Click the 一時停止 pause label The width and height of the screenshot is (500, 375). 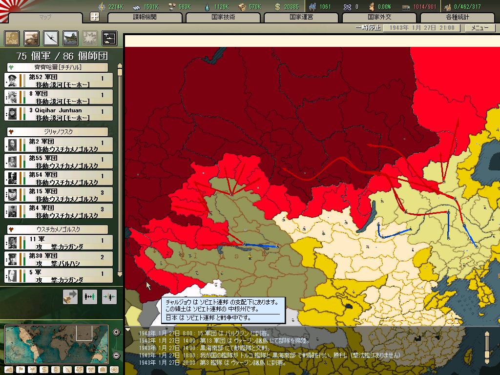tap(368, 28)
